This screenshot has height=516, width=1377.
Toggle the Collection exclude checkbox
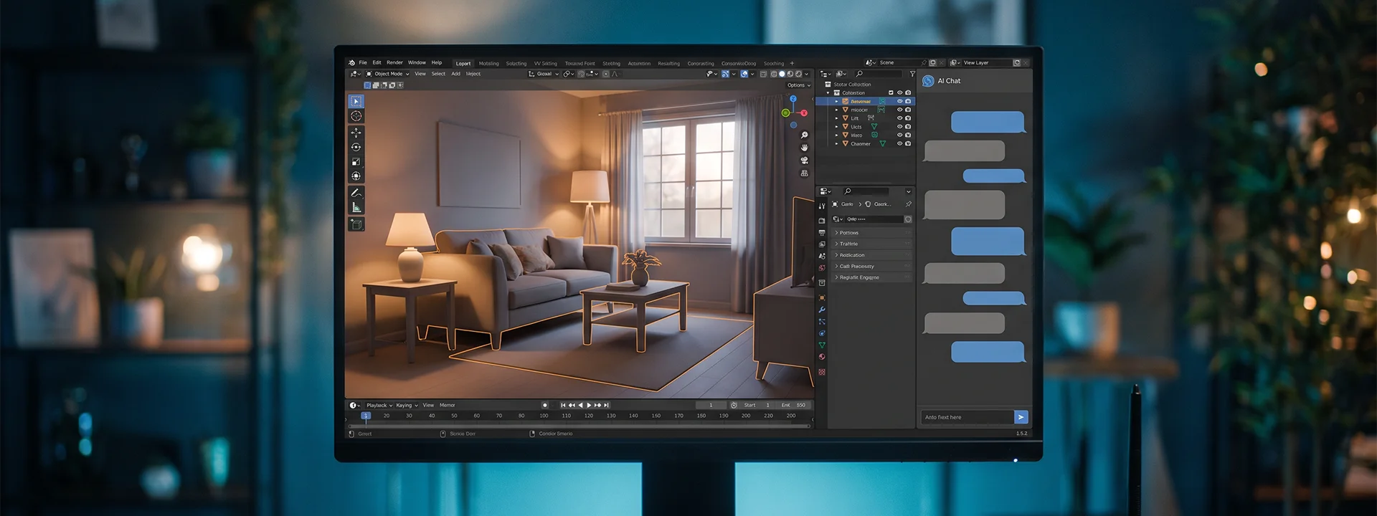(891, 92)
